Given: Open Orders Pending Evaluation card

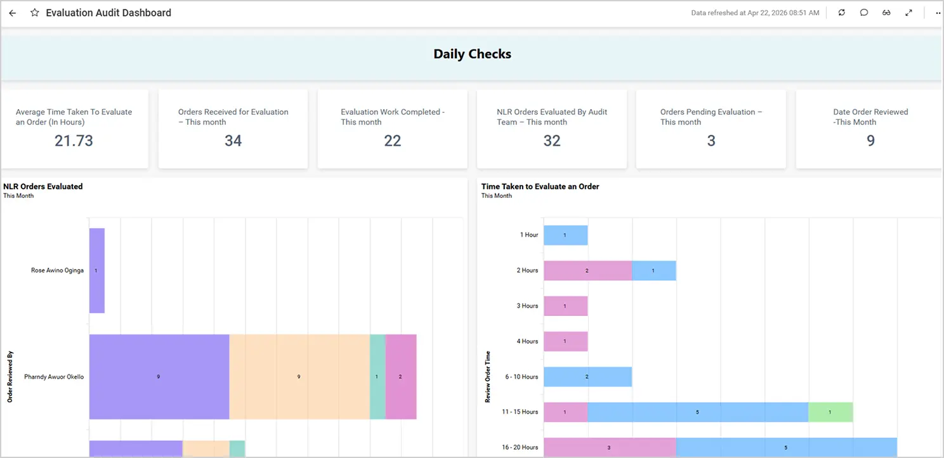Looking at the screenshot, I should [711, 129].
